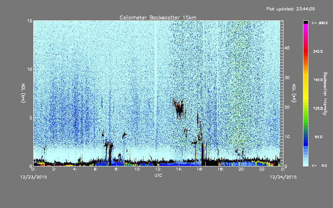Click the '20:' hour tick label
Viewport: 333px width, 208px height.
pyautogui.click(x=241, y=169)
